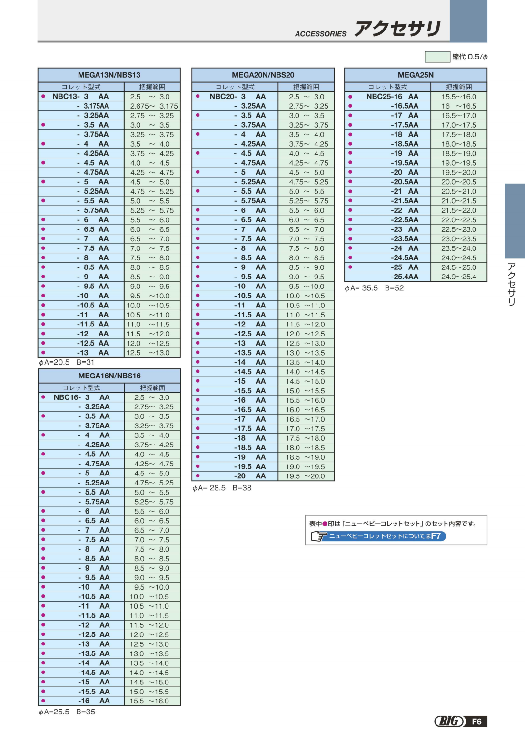This screenshot has height=742, width=525.
Task: Click the φA=20.5 B=31 dimension note
Action: coord(67,362)
